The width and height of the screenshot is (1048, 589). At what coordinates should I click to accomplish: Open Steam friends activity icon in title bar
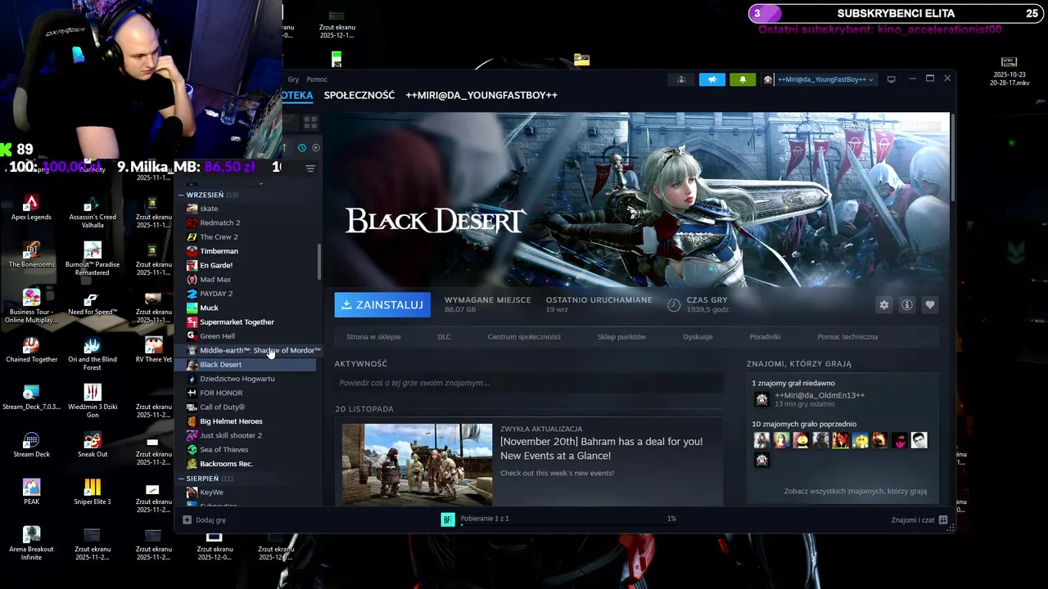pyautogui.click(x=681, y=79)
